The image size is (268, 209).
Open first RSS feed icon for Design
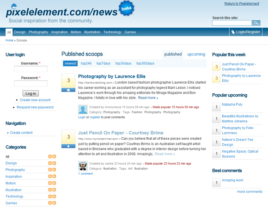coord(50,163)
